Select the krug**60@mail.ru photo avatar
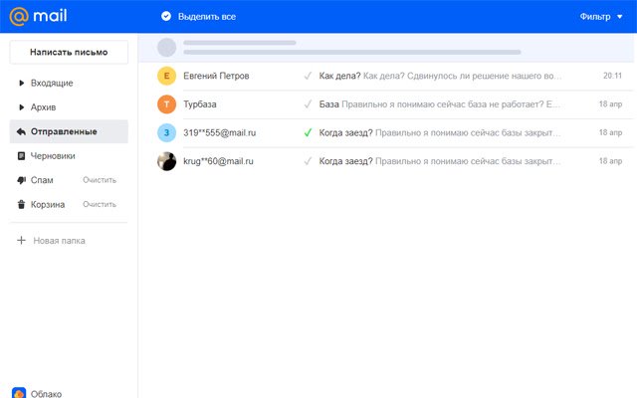Viewport: 637px width, 398px height. (x=166, y=161)
